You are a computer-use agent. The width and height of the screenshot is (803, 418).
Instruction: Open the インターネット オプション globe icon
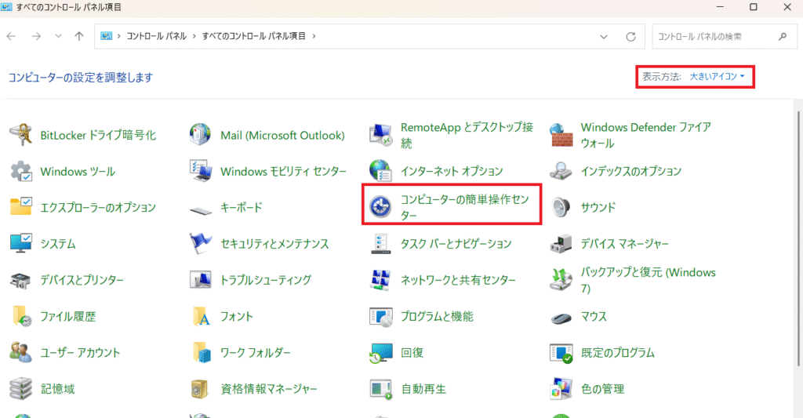click(380, 171)
